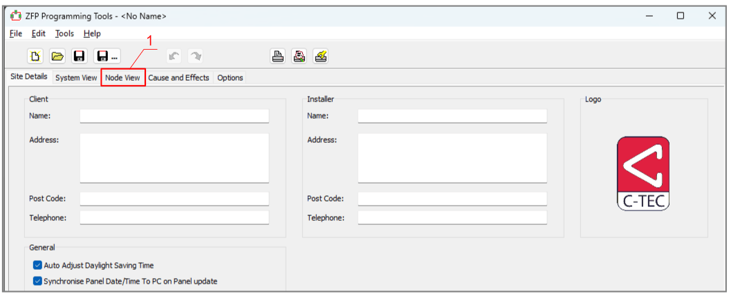Uncheck Synchronise Panel Date/Time To PC
Image resolution: width=729 pixels, height=296 pixels.
coord(37,281)
